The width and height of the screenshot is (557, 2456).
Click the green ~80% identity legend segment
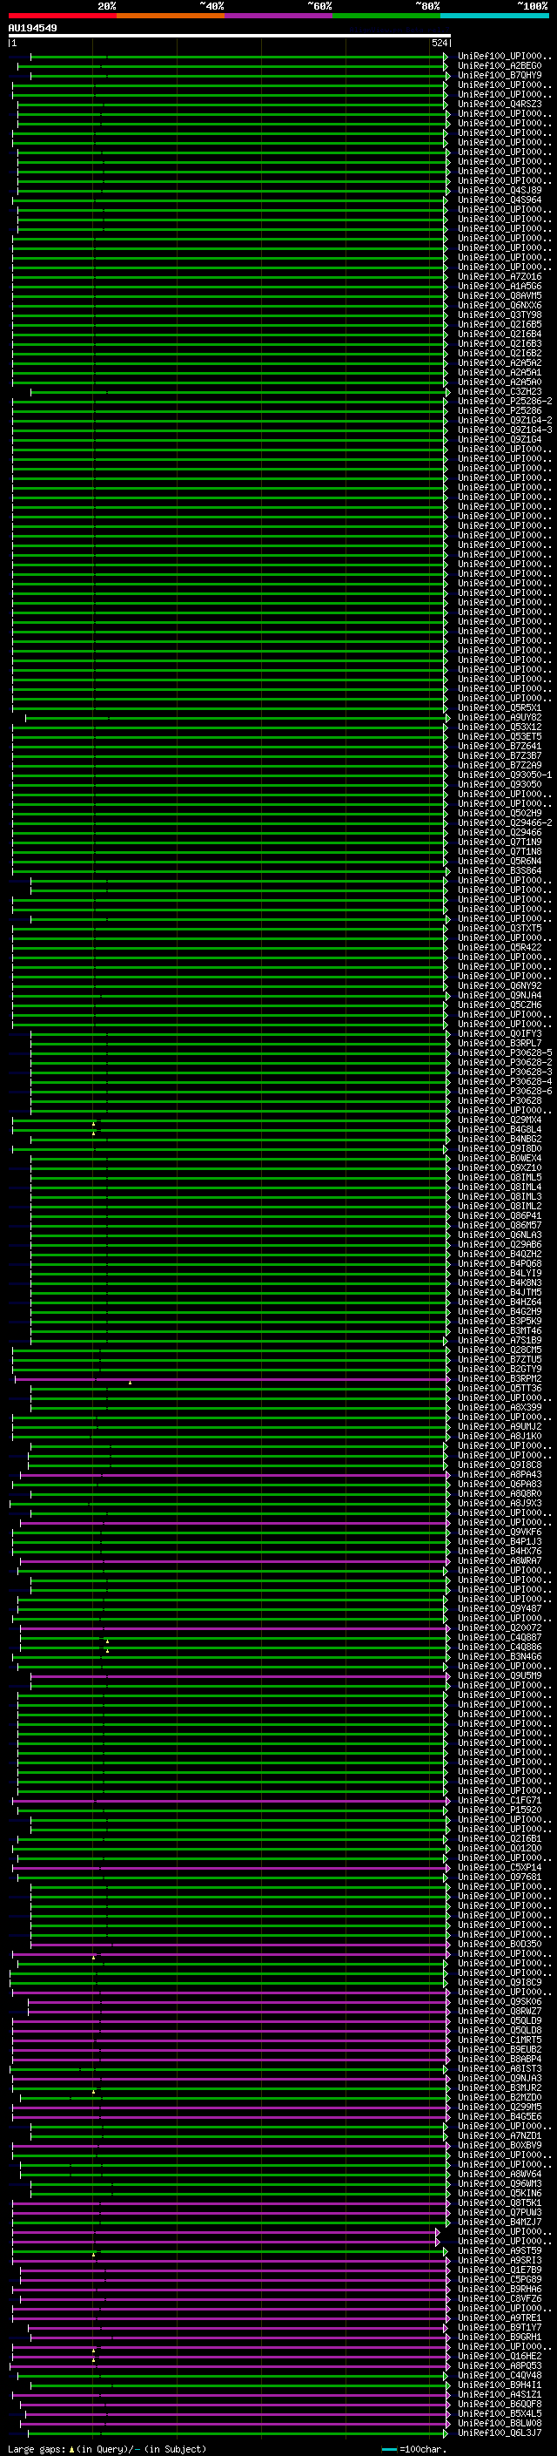[x=386, y=16]
